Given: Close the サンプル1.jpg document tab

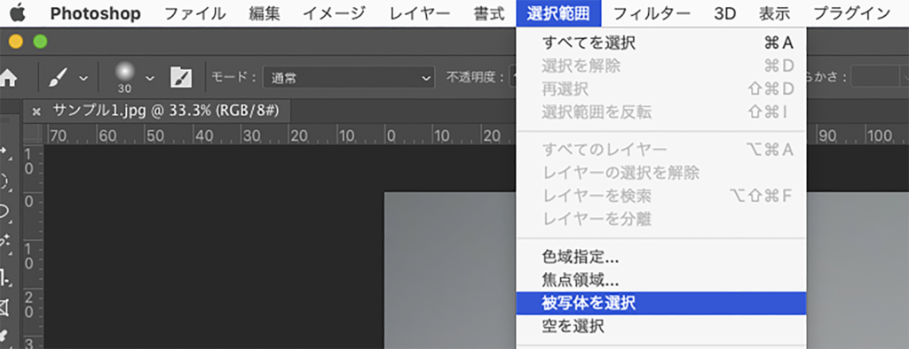Looking at the screenshot, I should click(x=36, y=112).
